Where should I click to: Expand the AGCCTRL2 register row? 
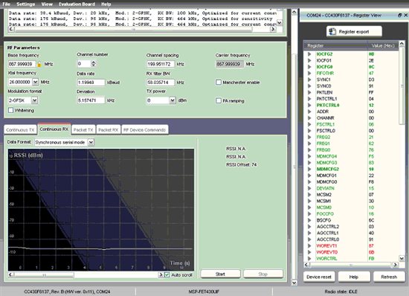coord(309,227)
